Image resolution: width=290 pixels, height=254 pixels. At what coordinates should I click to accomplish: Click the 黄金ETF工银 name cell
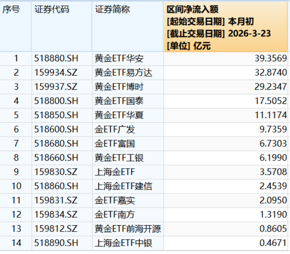pyautogui.click(x=119, y=158)
